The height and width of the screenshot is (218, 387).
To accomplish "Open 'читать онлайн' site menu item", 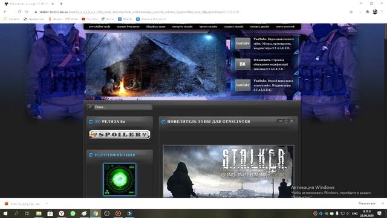I will (208, 27).
